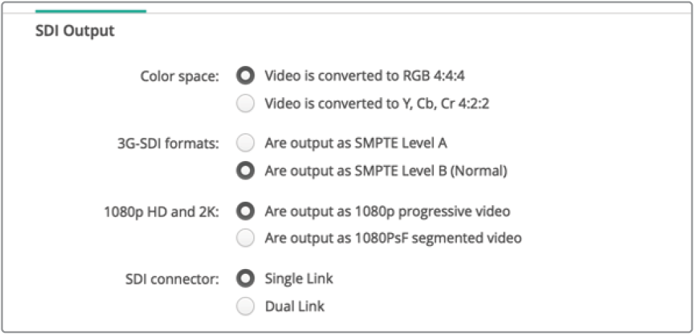Switch to the 1080PsF segmented video radio button
This screenshot has width=694, height=335.
pos(245,238)
